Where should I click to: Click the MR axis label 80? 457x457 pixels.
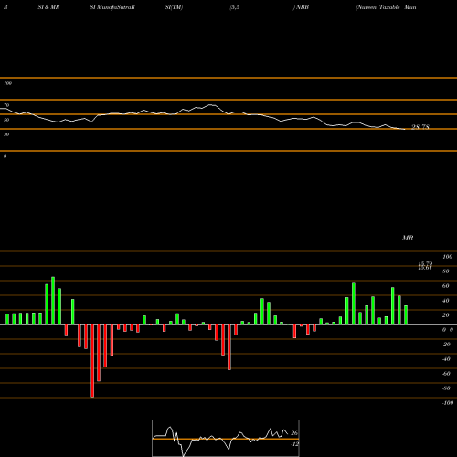446,271
